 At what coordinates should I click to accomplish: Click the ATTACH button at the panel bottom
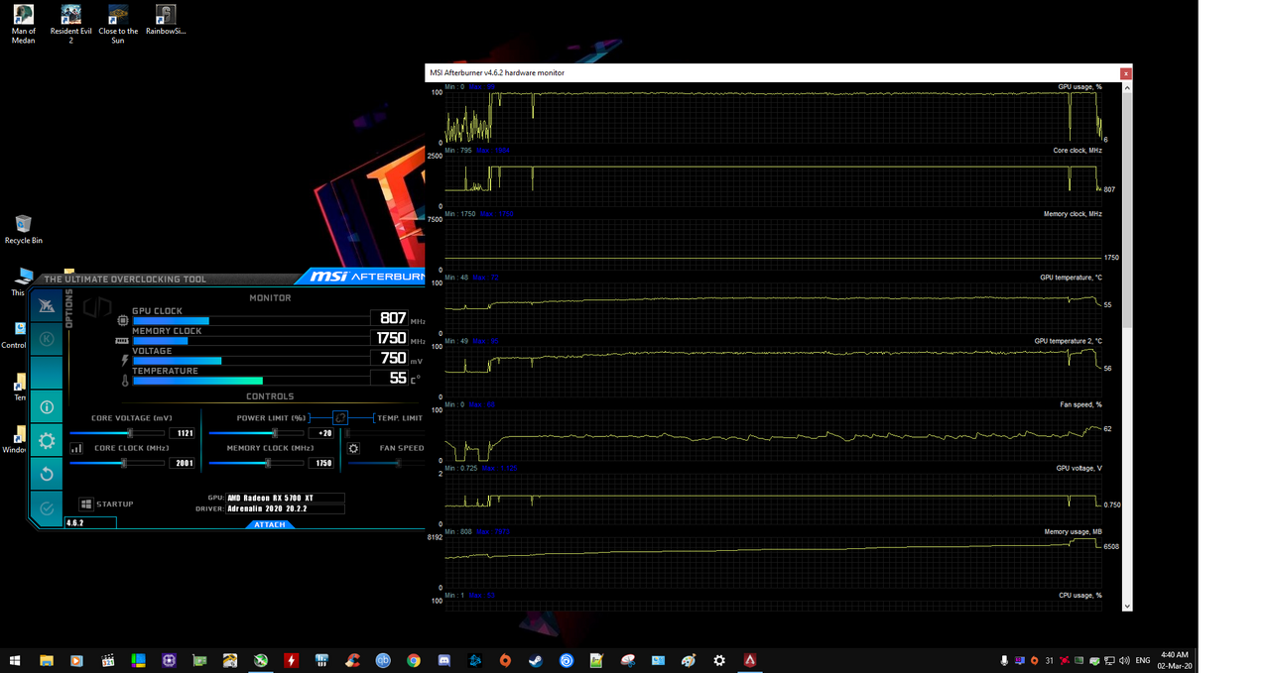pyautogui.click(x=269, y=525)
